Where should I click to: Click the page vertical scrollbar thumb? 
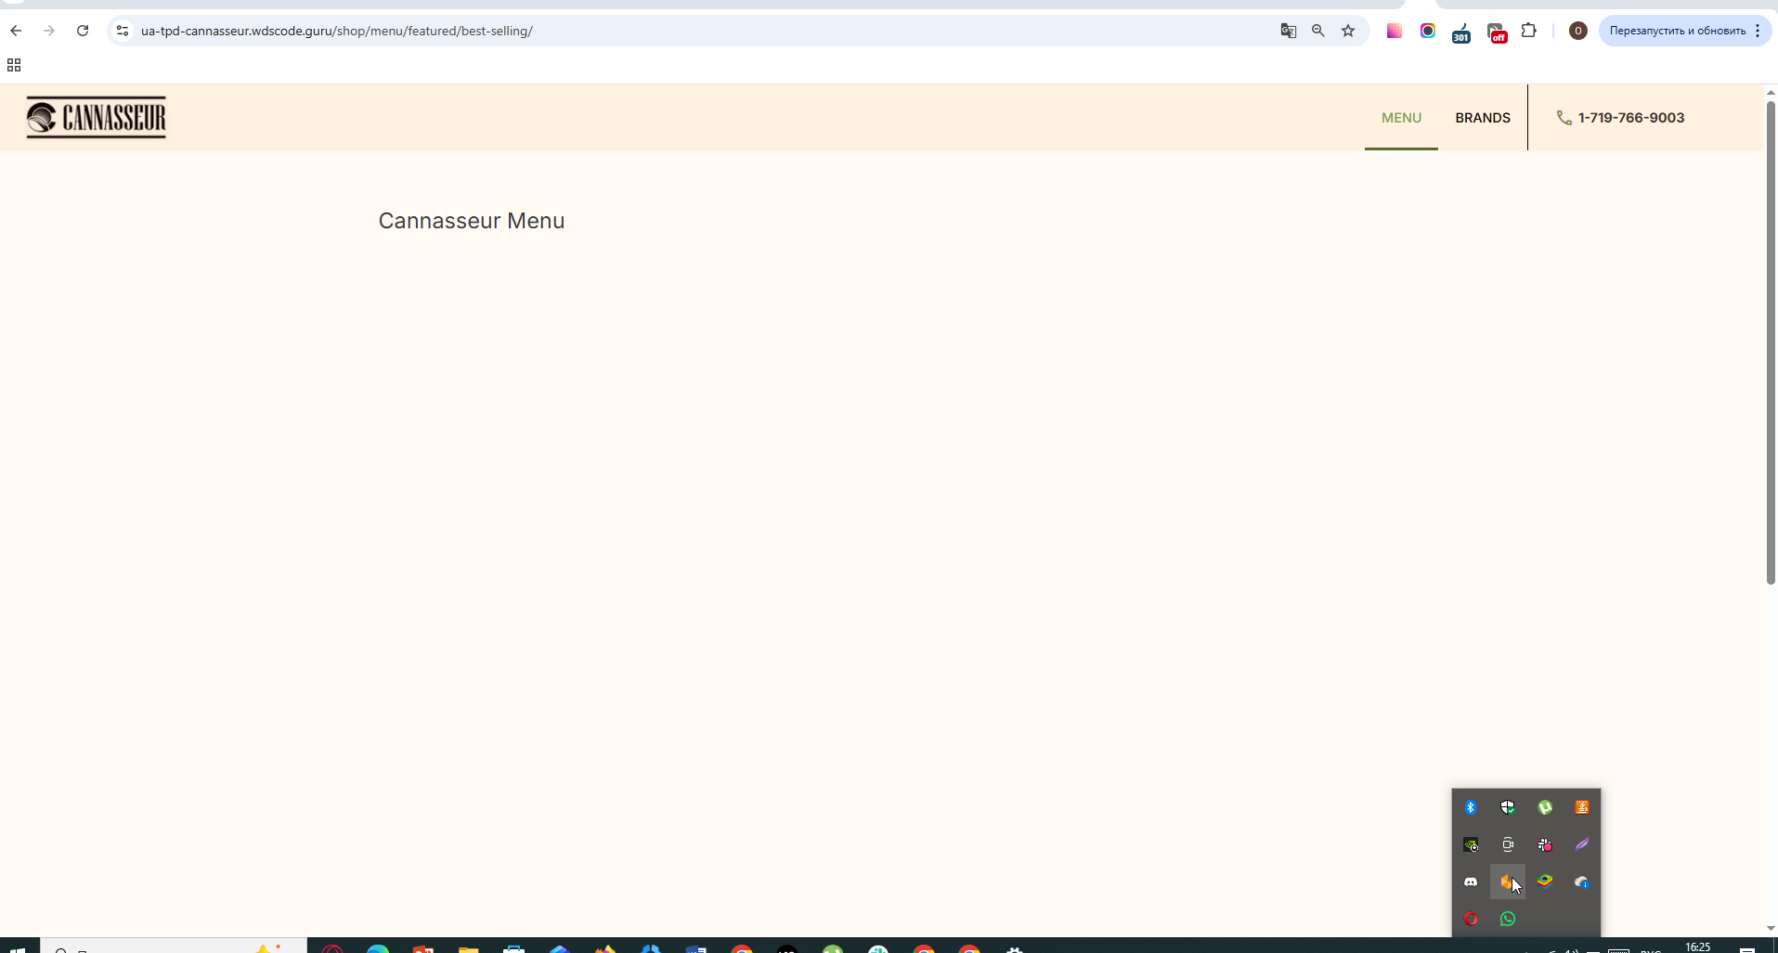tap(1771, 342)
